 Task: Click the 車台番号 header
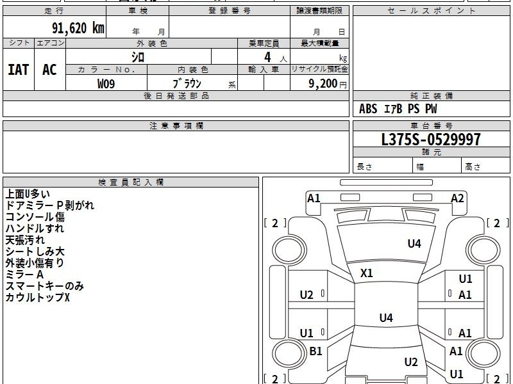(x=431, y=125)
